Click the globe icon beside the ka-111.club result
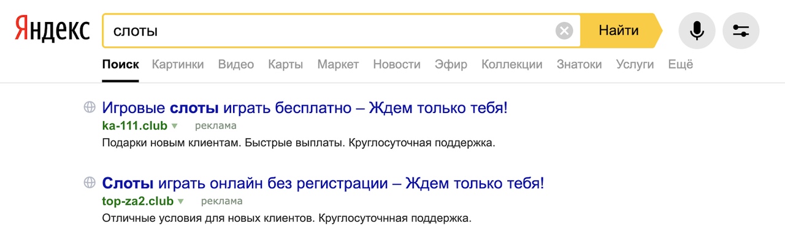 90,108
